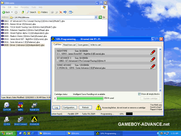Click the Move To icon in the GBAroms toolbar
The width and height of the screenshot is (181, 136).
pos(52,12)
